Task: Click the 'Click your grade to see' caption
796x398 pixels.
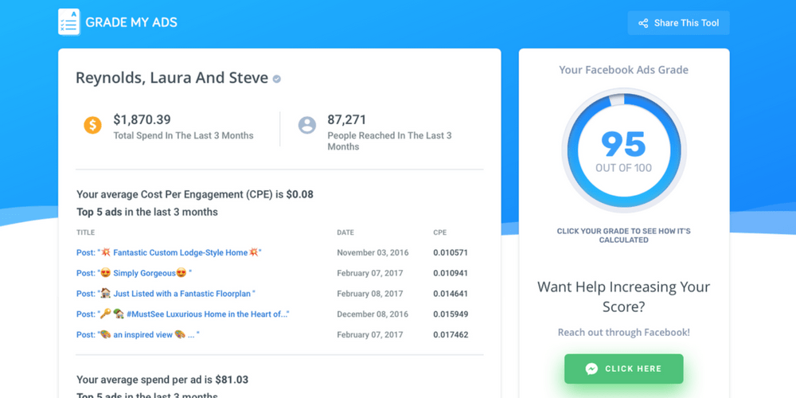Action: pos(623,236)
